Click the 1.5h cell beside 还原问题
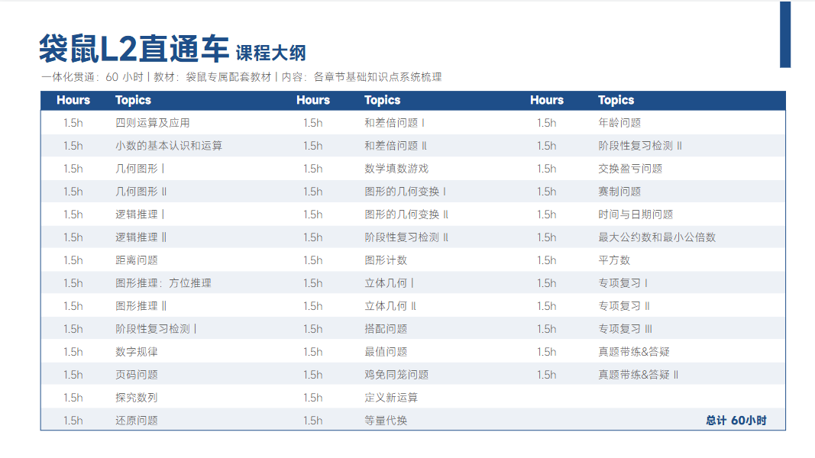 [x=73, y=420]
